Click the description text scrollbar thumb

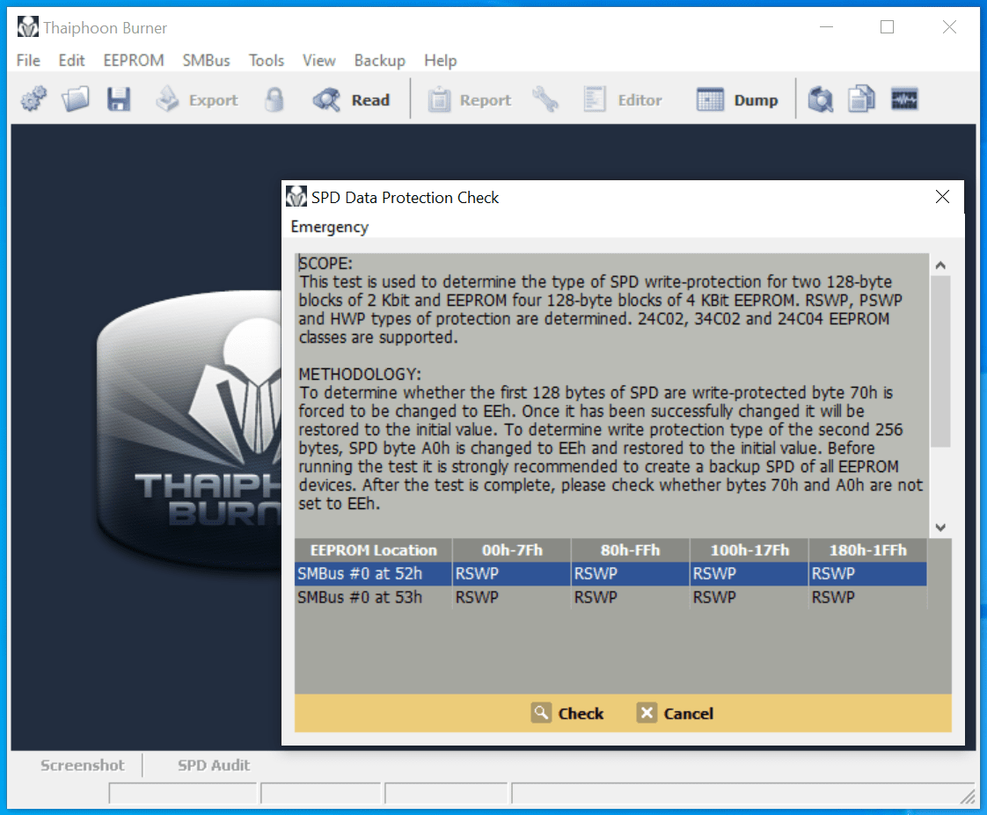coord(940,361)
